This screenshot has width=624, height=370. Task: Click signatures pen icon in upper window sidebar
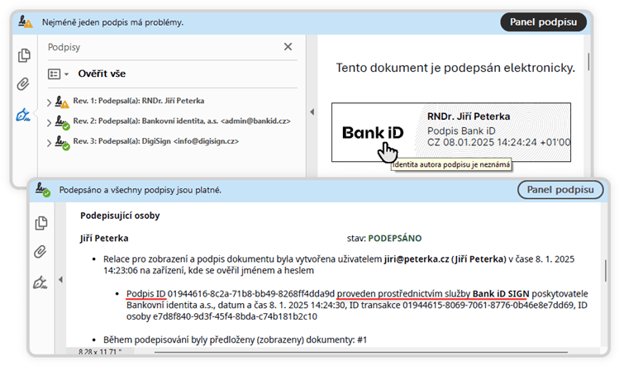pyautogui.click(x=23, y=115)
